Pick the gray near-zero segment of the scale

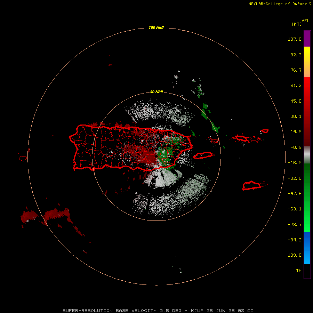click(x=307, y=154)
